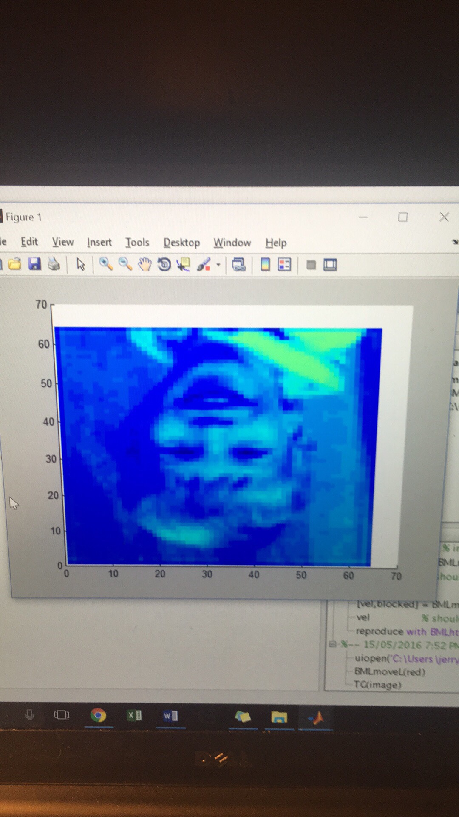The width and height of the screenshot is (459, 817).
Task: Select the Brush data tool
Action: 204,265
